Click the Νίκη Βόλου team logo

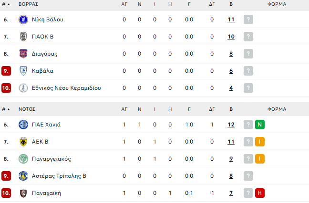(x=23, y=19)
